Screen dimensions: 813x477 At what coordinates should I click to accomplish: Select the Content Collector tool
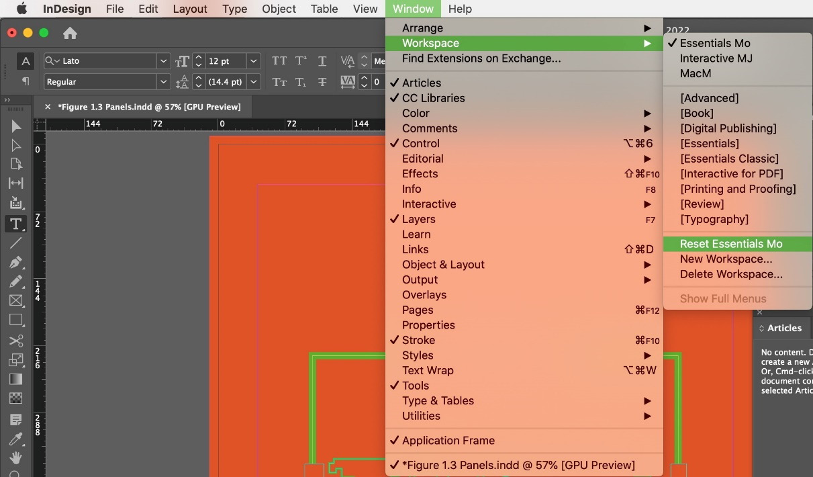[16, 203]
